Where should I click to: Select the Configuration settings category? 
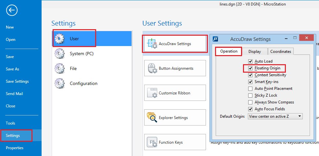click(x=92, y=83)
